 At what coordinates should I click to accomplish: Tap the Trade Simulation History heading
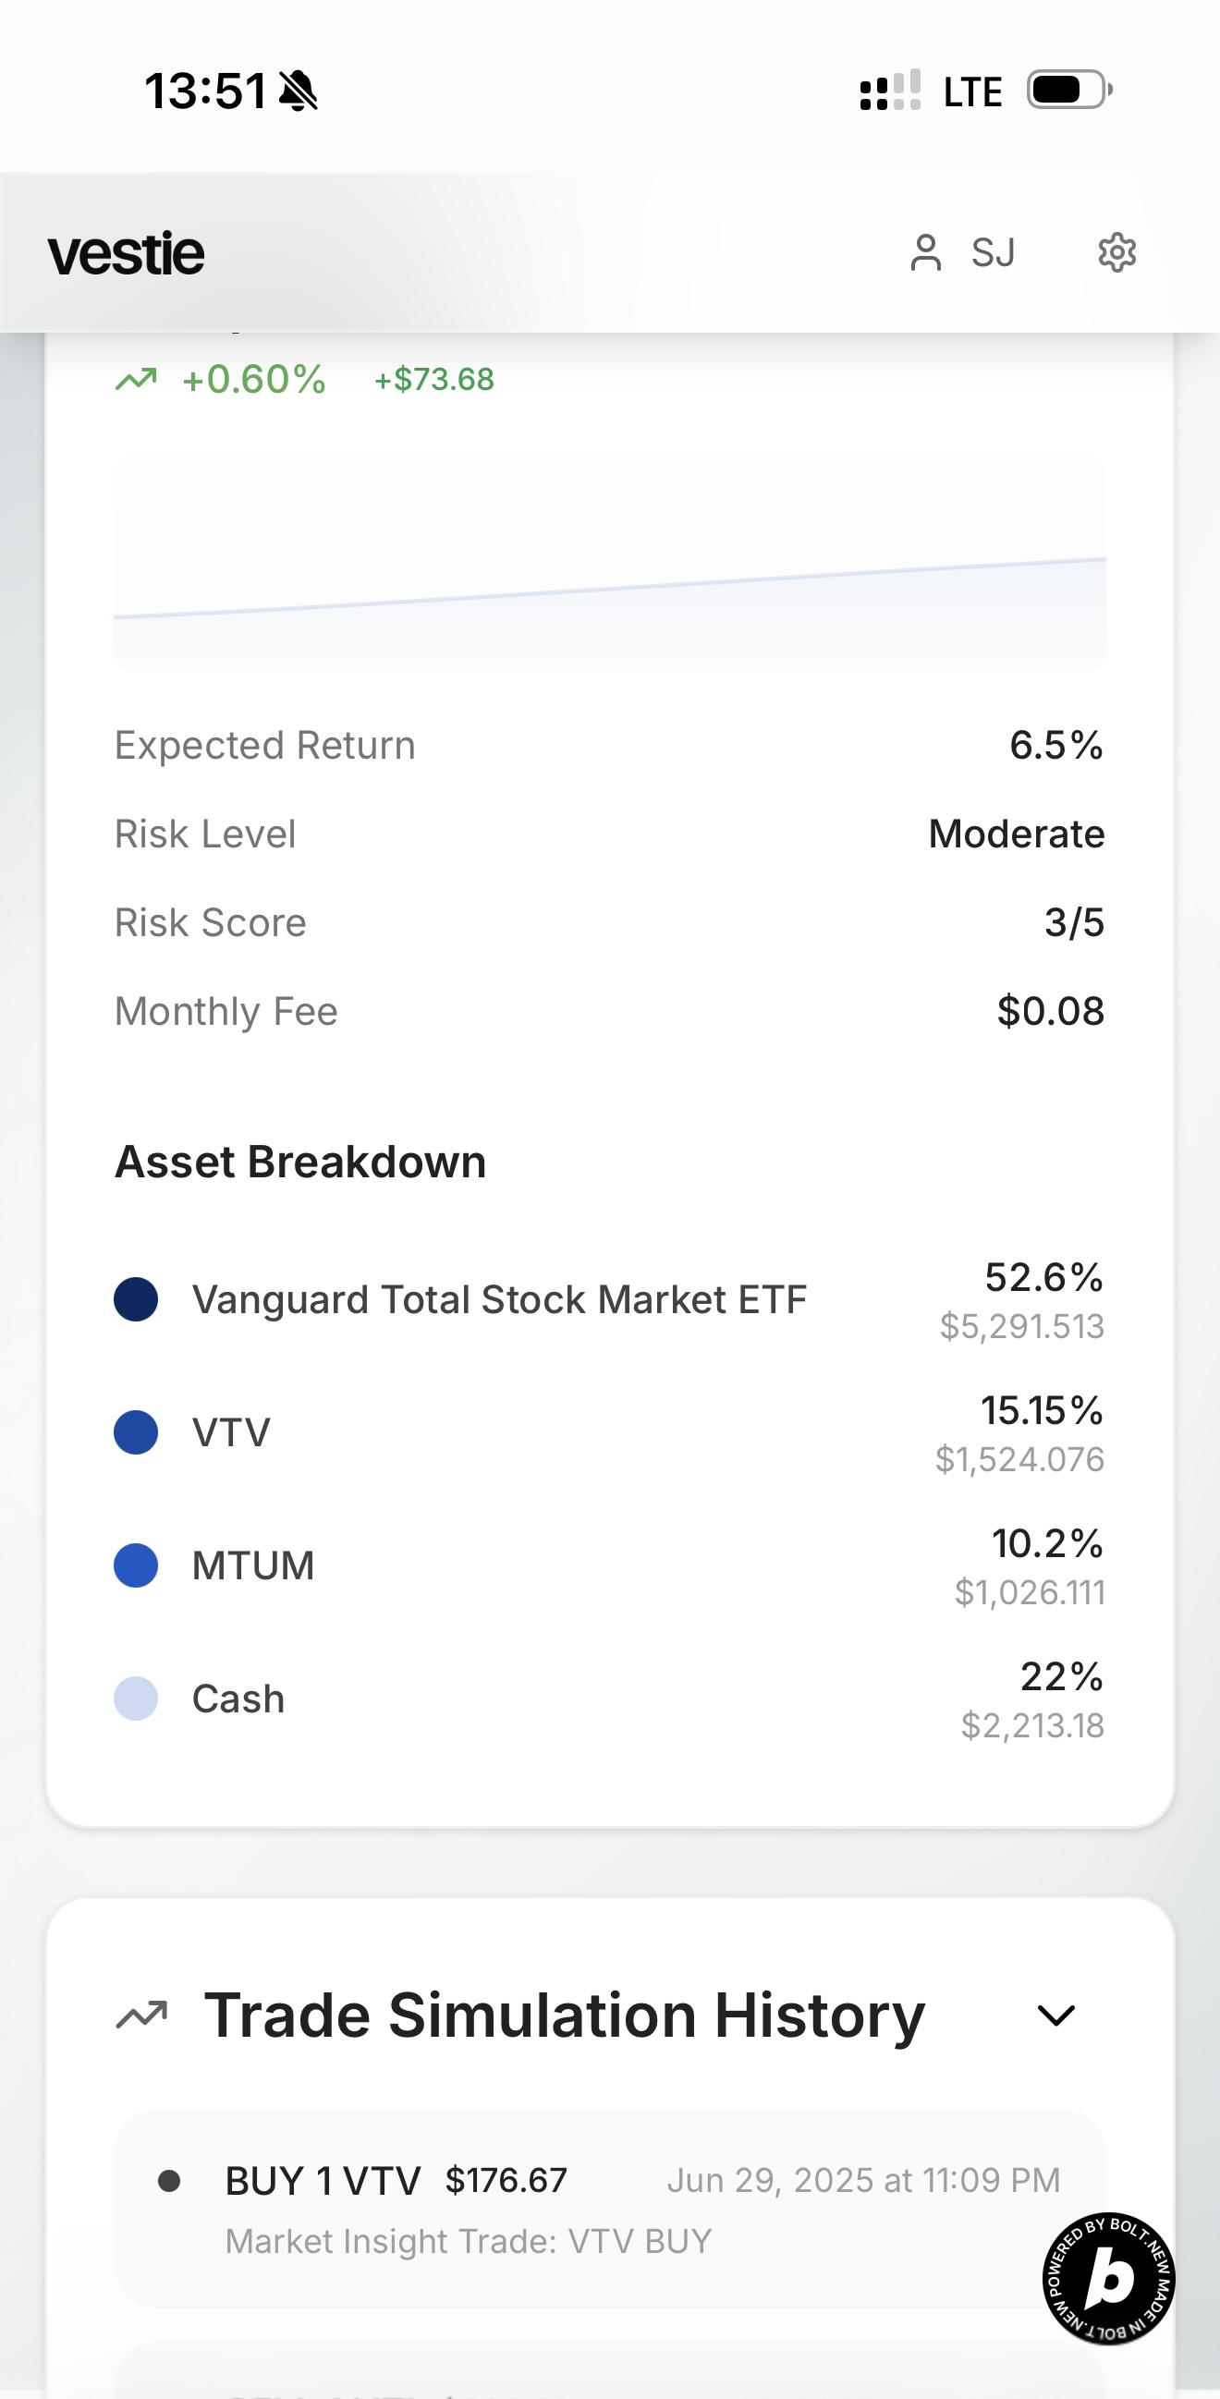click(564, 2015)
